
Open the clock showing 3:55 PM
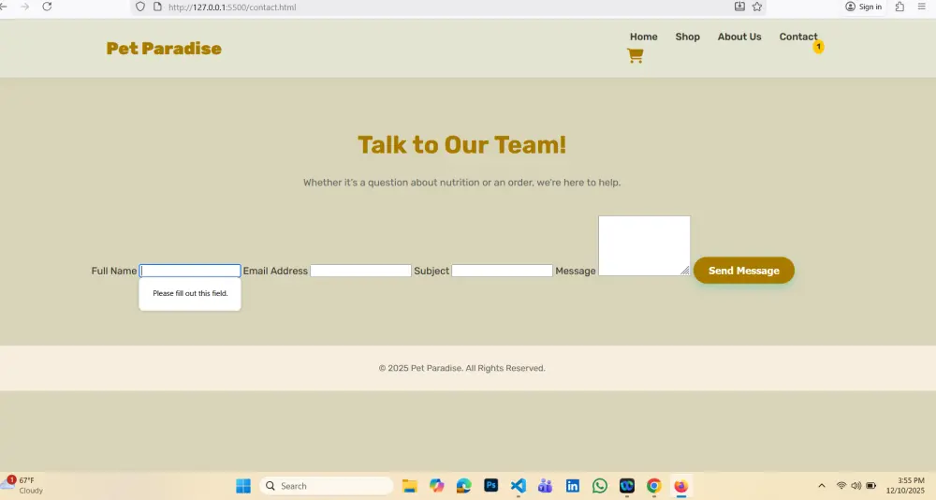(x=905, y=485)
